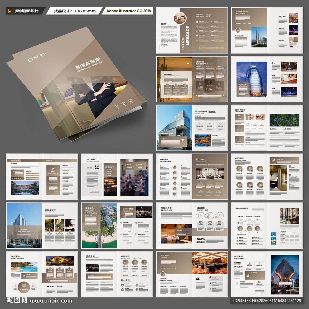Viewport: 309px width, 309px height.
Task: Click the 丰盛美食 heading
Action: pyautogui.click(x=89, y=208)
